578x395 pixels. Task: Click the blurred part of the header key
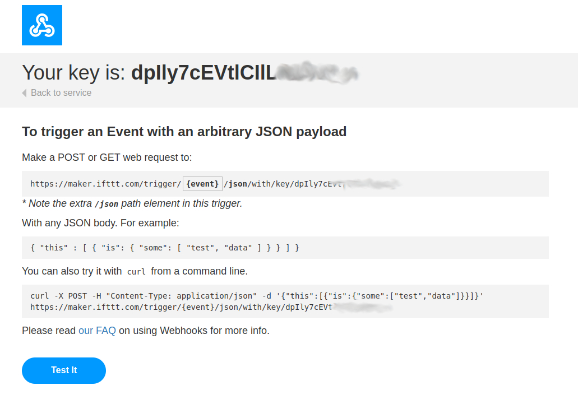tap(318, 73)
